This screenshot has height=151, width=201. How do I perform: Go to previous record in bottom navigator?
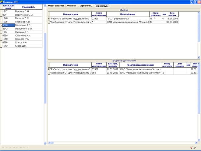coord(7,148)
